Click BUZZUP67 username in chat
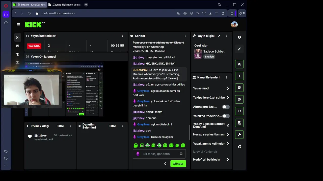The width and height of the screenshot is (323, 181). pos(140,70)
